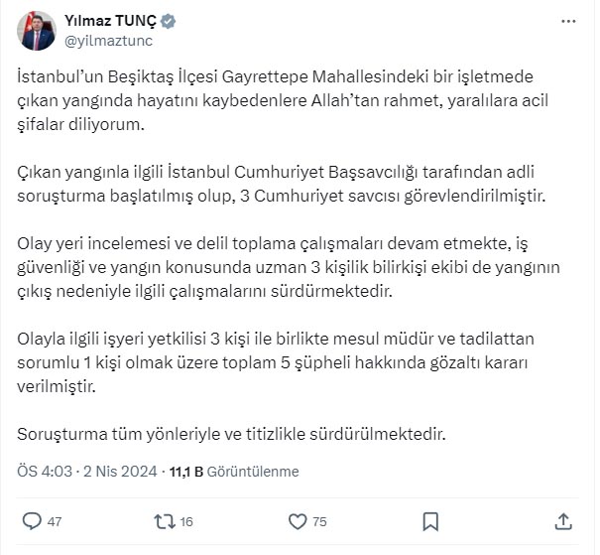Click the reply speech bubble icon

tap(32, 521)
